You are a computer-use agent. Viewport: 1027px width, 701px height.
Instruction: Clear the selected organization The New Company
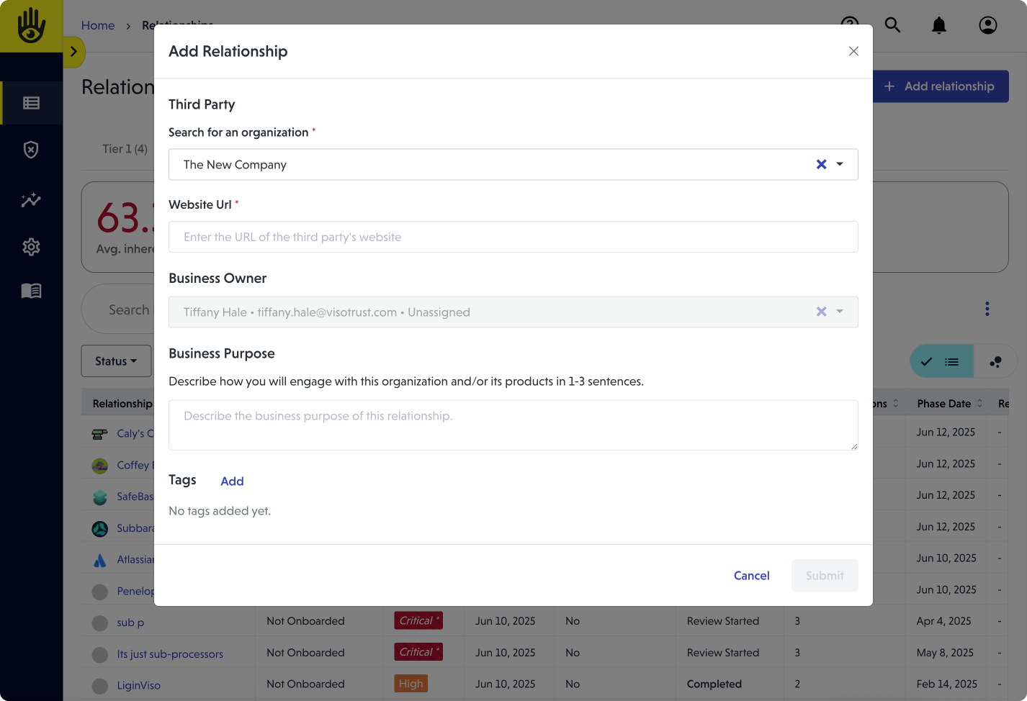pyautogui.click(x=821, y=164)
